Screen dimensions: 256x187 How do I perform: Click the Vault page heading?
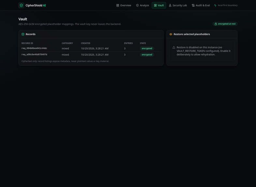coord(23,19)
